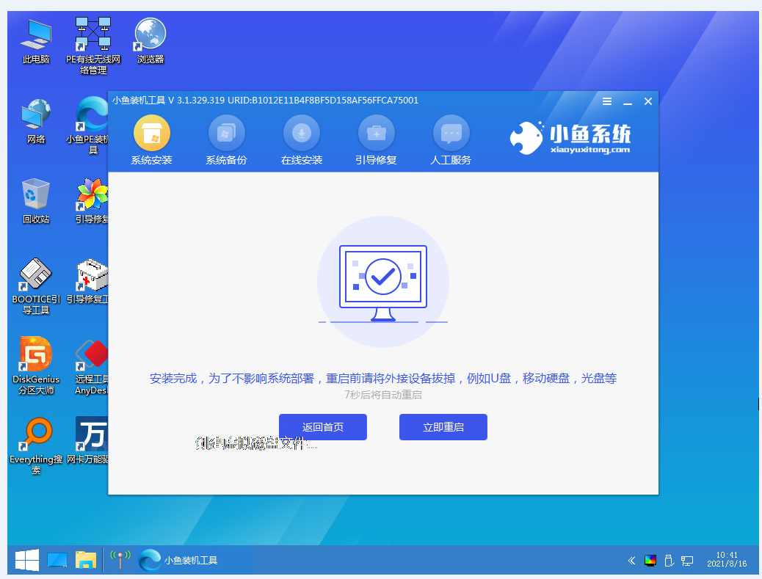This screenshot has height=579, width=762.
Task: Open the Windows Start menu
Action: click(26, 561)
